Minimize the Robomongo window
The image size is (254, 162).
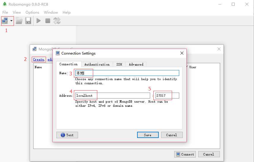[x=220, y=4]
